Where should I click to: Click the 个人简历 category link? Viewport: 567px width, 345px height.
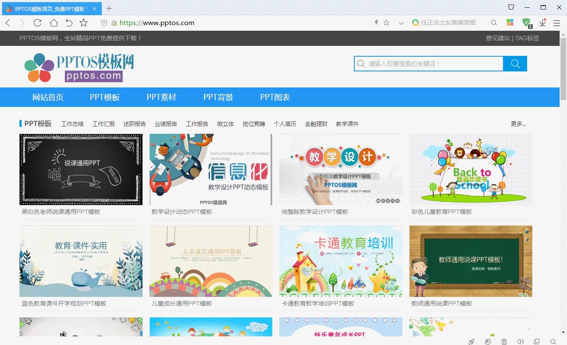pos(285,124)
